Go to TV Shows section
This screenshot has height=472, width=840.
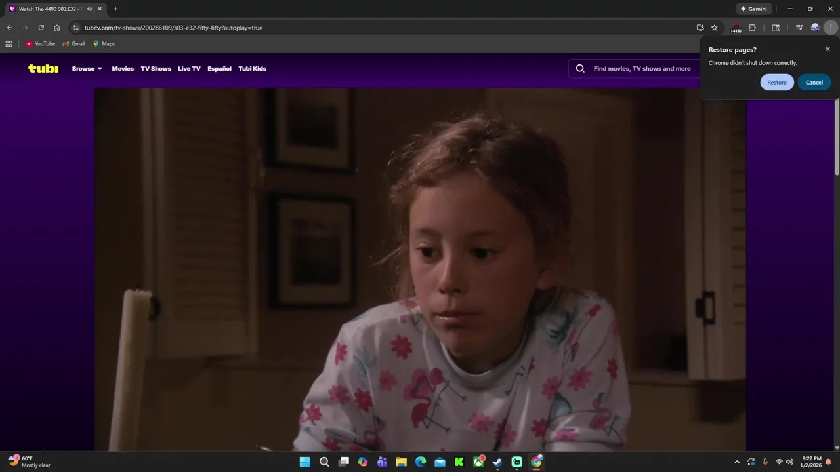tap(156, 68)
